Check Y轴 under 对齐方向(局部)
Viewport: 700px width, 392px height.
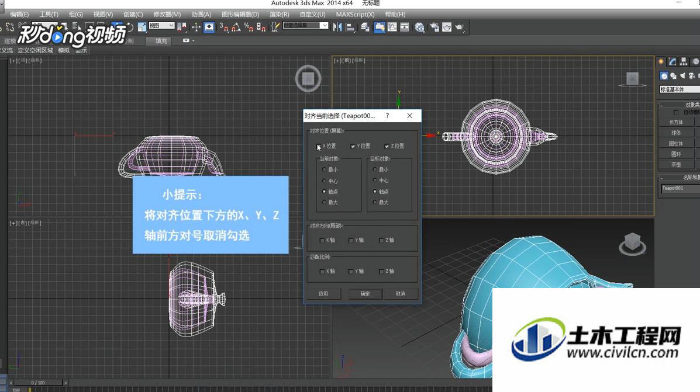point(351,240)
